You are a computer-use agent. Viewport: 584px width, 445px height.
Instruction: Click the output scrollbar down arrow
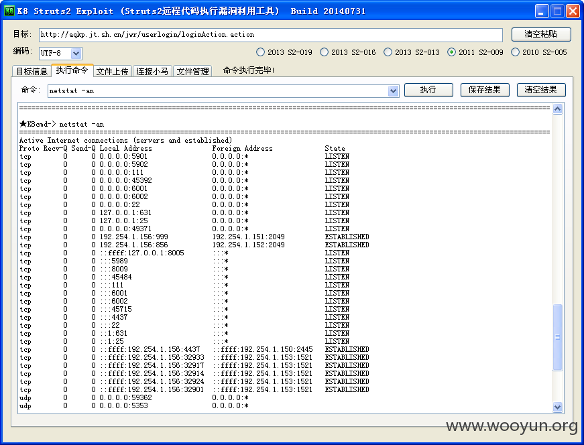point(557,407)
